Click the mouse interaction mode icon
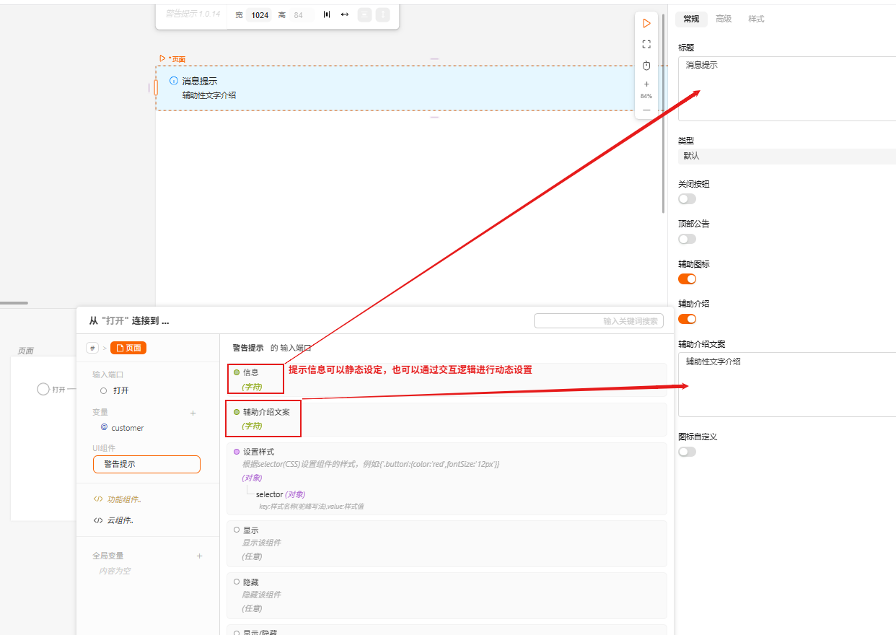 pos(646,66)
